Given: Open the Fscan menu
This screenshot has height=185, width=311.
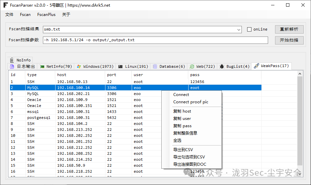Looking at the screenshot, I should point(25,15).
